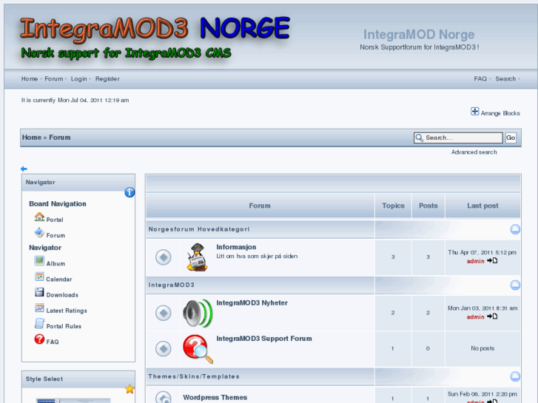The height and width of the screenshot is (403, 538).
Task: Click the IntegraMOD3 Nyheter forum status icon
Action: [164, 313]
